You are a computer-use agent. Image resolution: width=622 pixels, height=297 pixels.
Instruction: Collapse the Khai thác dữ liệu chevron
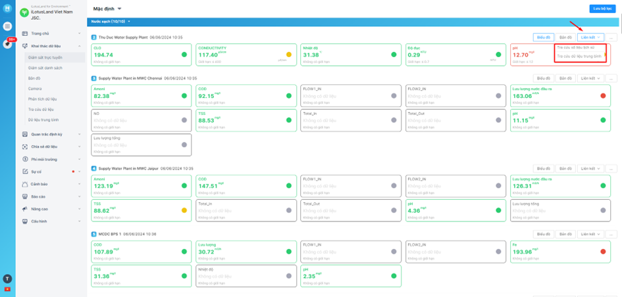(80, 46)
